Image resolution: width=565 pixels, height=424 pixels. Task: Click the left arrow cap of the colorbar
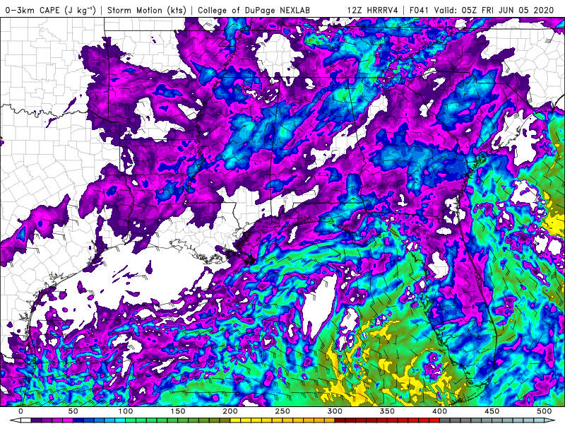(16, 420)
